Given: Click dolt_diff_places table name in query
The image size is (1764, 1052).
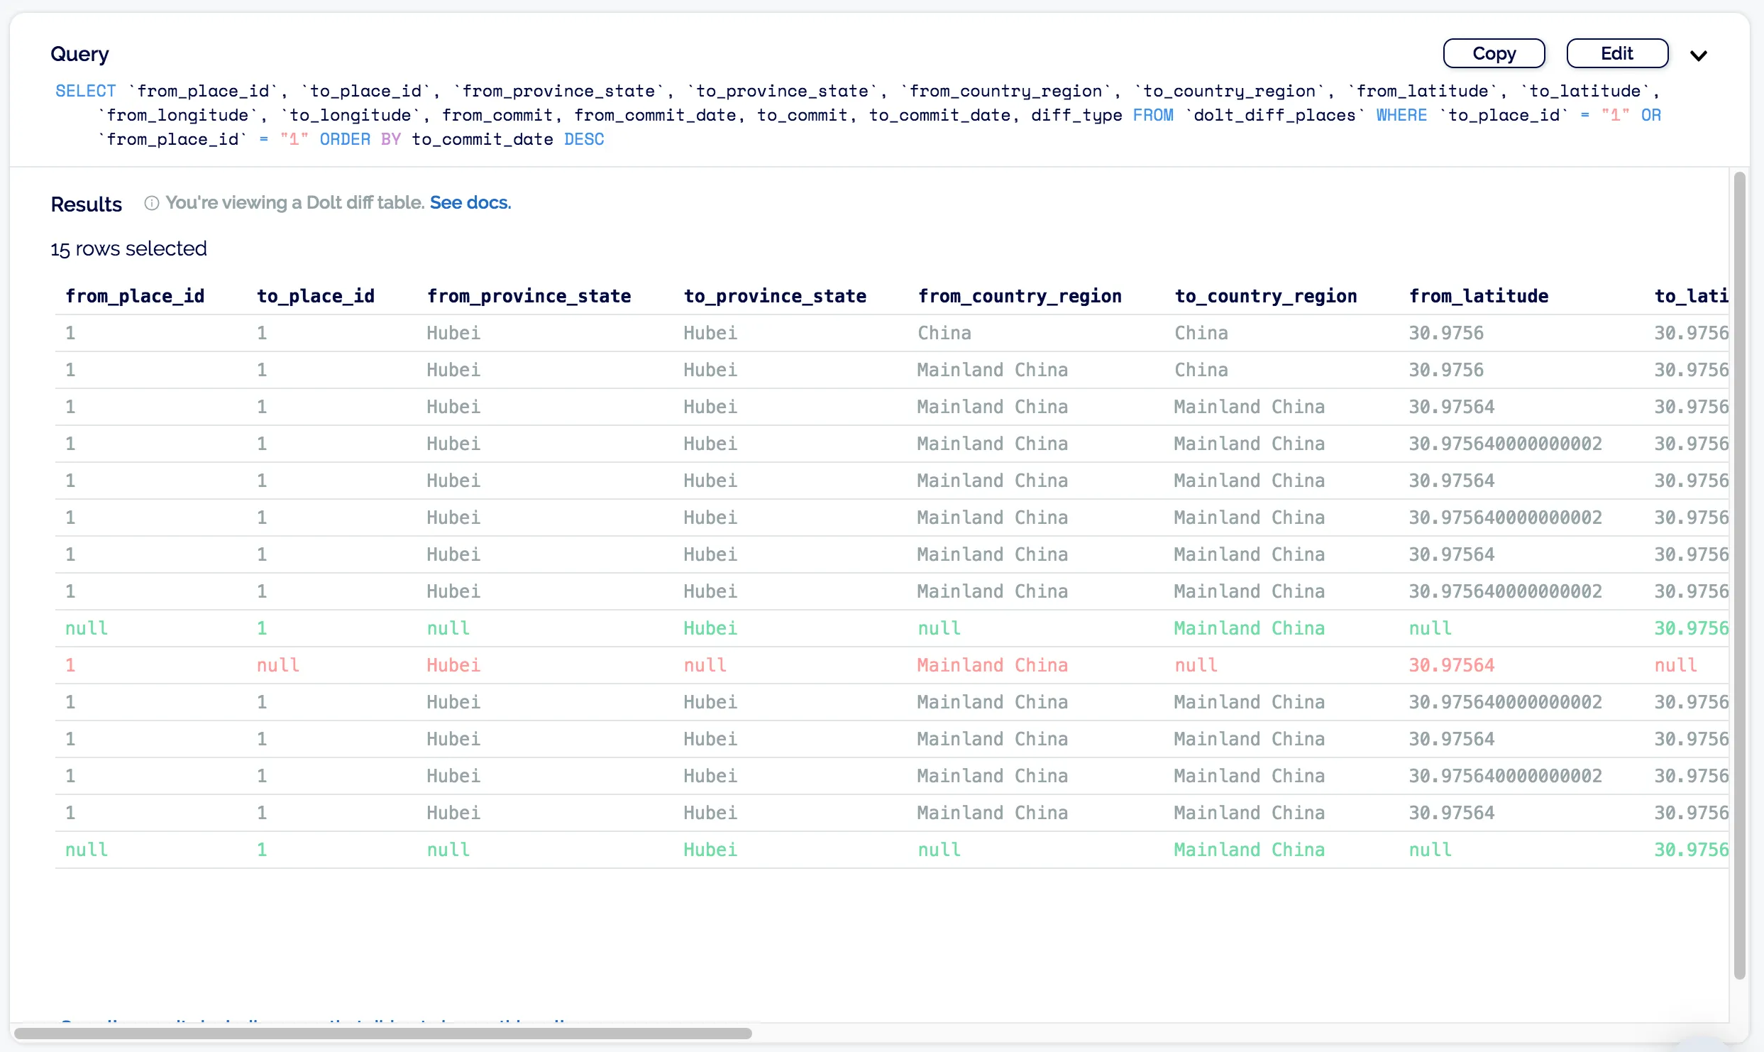Looking at the screenshot, I should tap(1274, 115).
